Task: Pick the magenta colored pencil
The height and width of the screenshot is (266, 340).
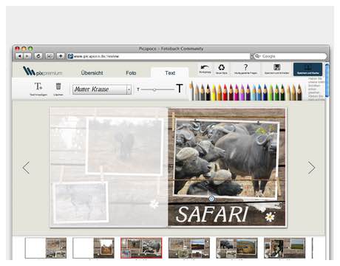Action: tap(237, 92)
